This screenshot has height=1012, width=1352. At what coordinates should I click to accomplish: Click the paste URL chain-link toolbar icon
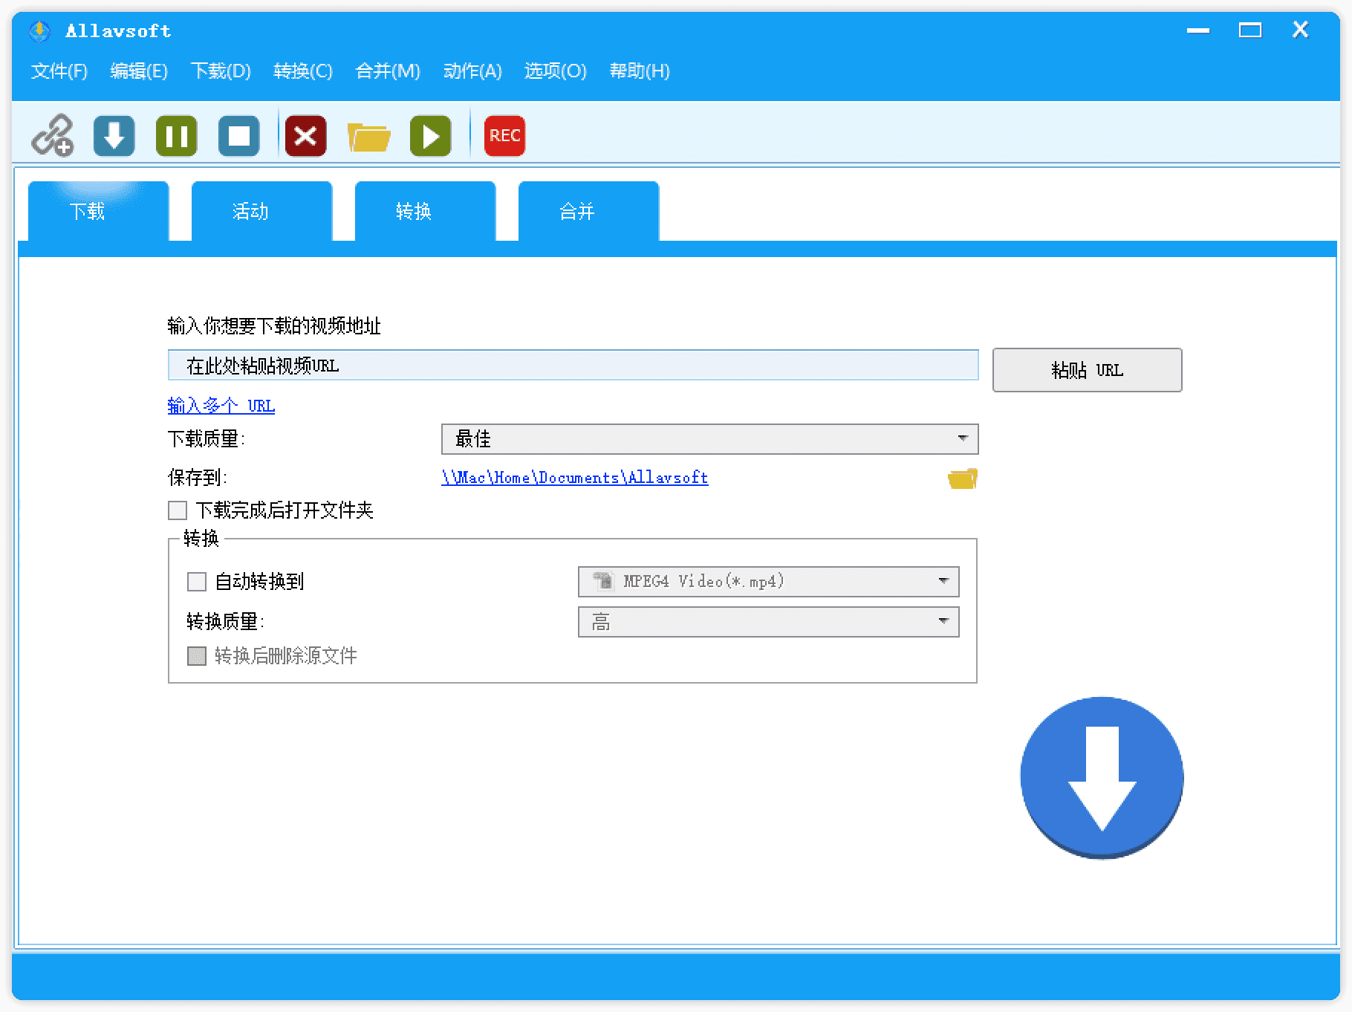pyautogui.click(x=52, y=136)
